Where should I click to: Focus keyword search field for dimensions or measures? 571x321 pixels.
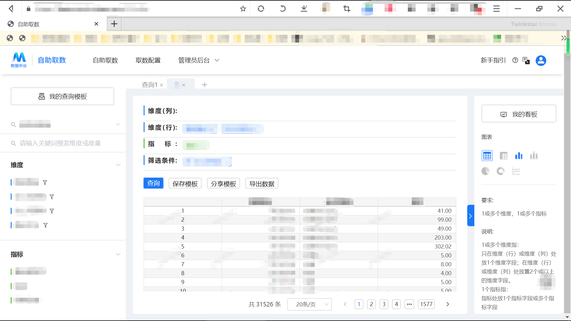coord(62,143)
